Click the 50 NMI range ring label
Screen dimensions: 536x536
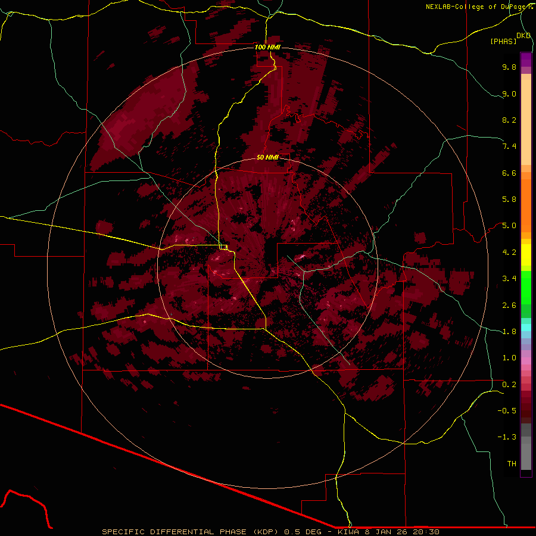(267, 157)
